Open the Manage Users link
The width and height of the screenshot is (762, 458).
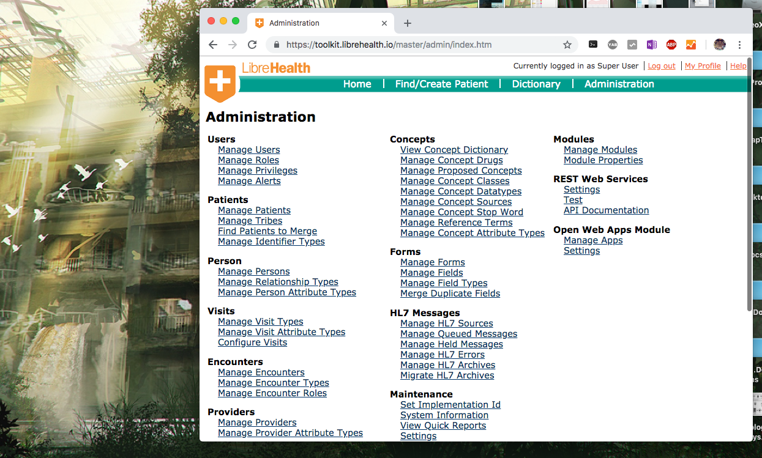coord(248,150)
